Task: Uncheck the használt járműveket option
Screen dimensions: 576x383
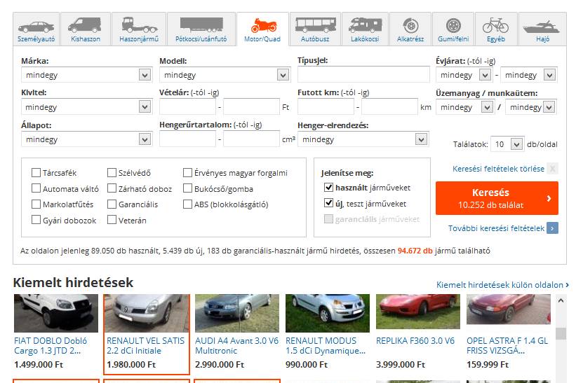Action: [328, 188]
